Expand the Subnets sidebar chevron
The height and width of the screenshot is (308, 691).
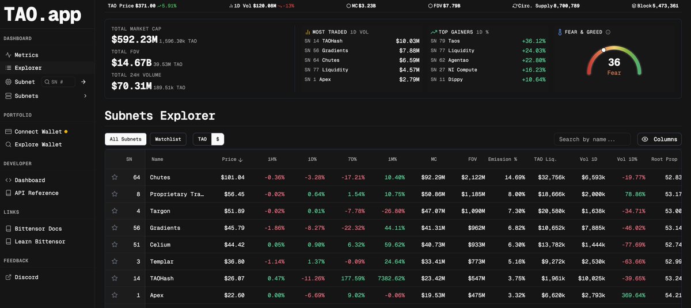point(85,96)
